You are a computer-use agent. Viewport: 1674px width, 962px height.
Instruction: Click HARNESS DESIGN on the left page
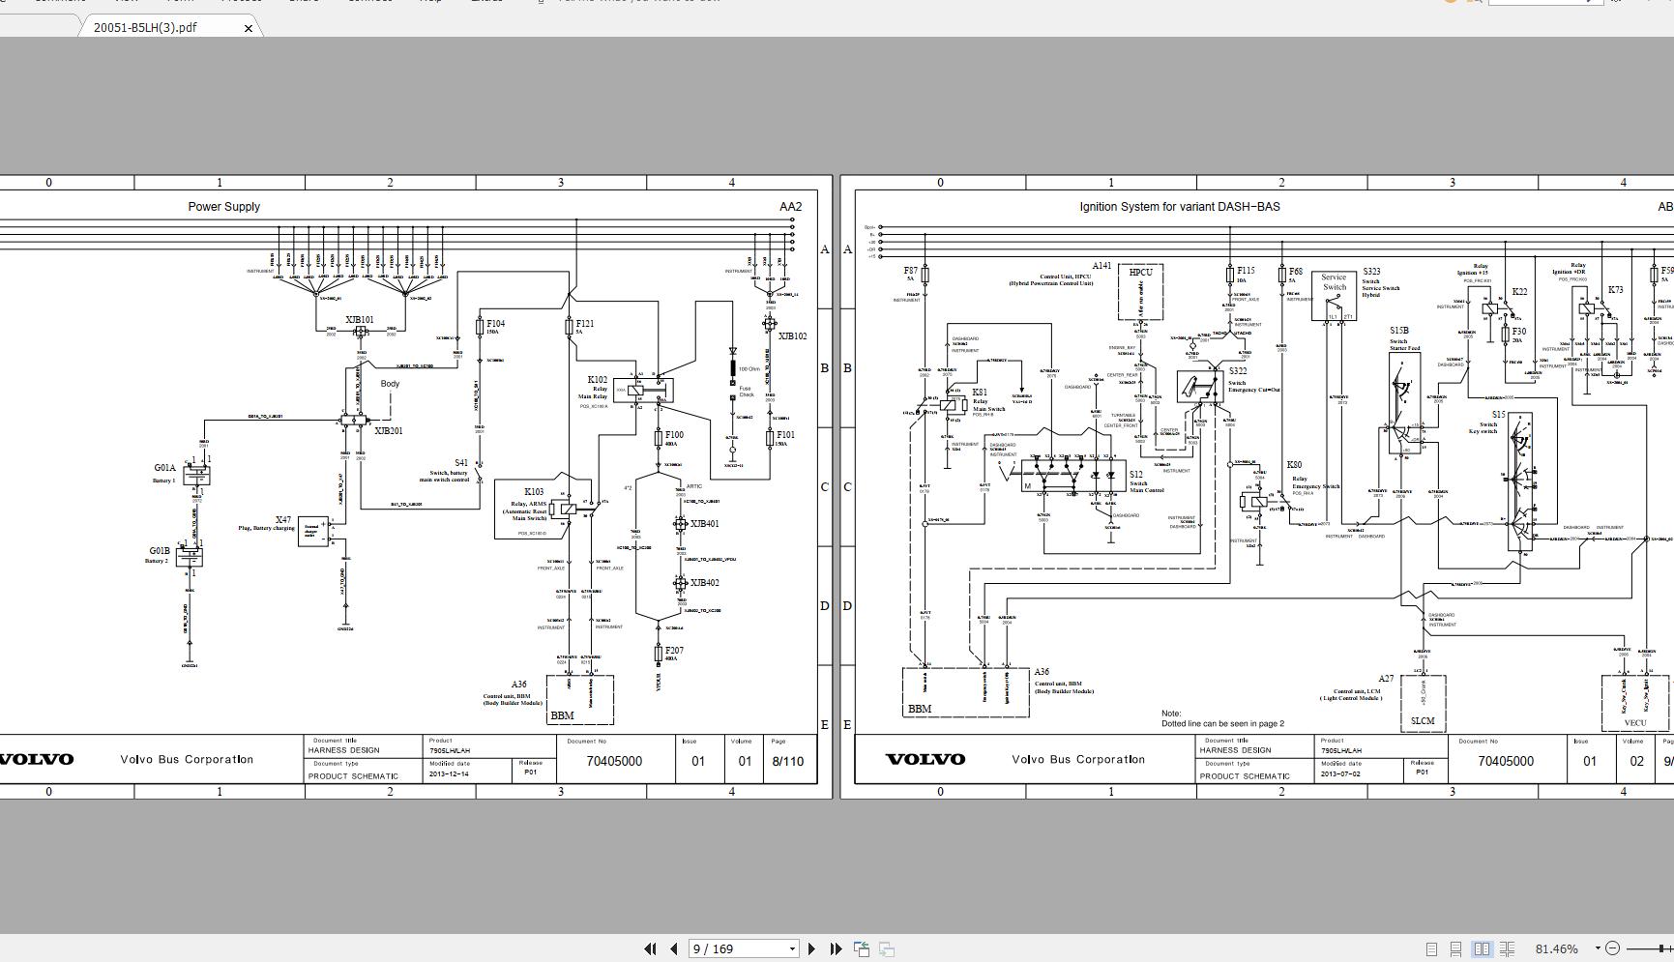pos(343,750)
